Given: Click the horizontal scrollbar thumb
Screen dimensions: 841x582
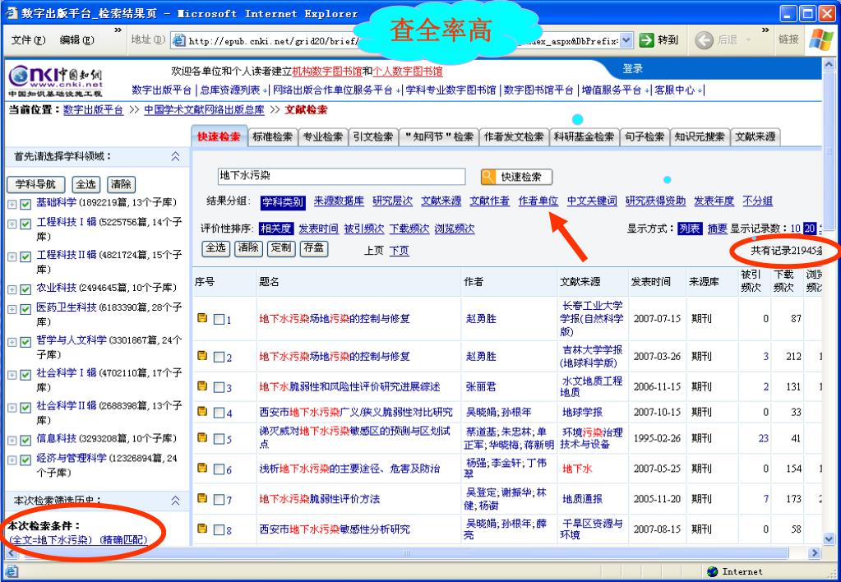Looking at the screenshot, I should click(407, 552).
